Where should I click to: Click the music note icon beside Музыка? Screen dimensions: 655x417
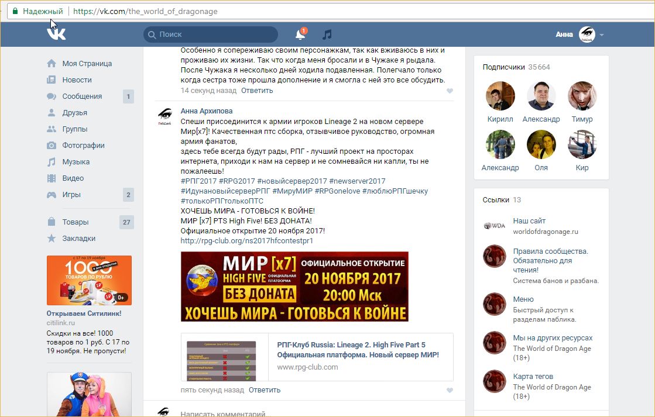52,161
